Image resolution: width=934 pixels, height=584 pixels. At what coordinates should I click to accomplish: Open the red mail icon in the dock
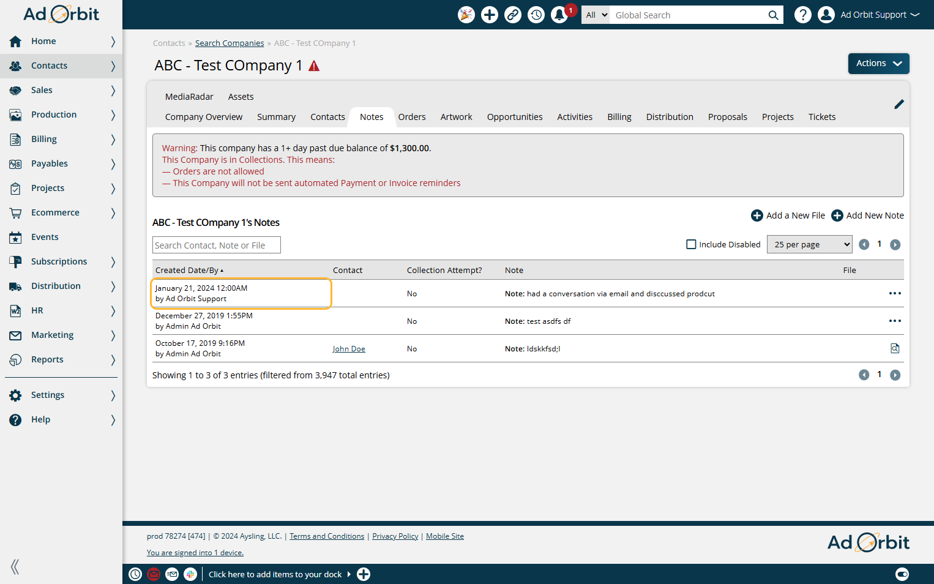coord(154,574)
